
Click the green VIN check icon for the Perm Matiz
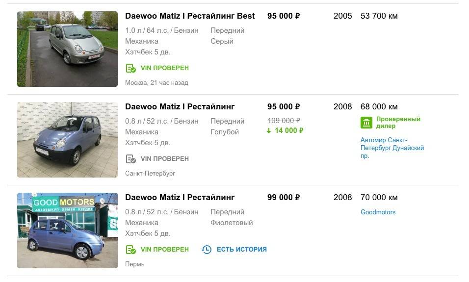pyautogui.click(x=130, y=250)
